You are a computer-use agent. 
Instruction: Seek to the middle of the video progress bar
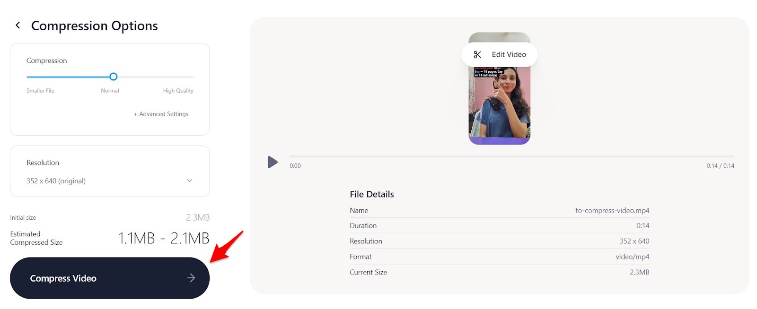pyautogui.click(x=512, y=156)
